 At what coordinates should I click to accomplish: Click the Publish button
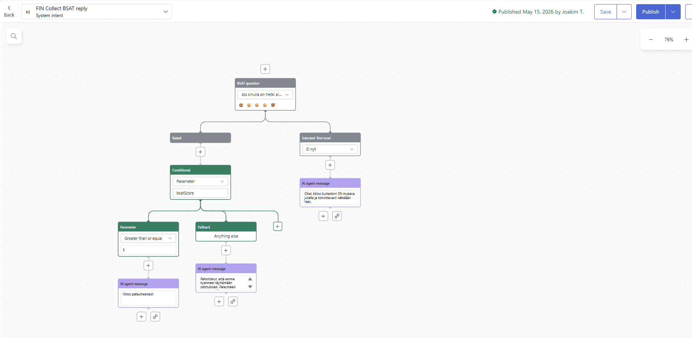650,12
